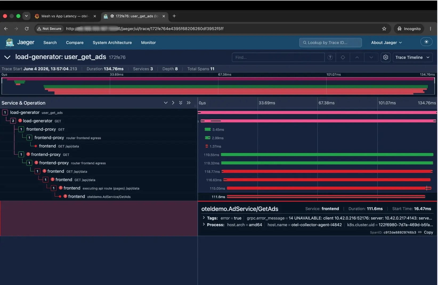Viewport: 438px width, 285px height.
Task: Collapse the trace header chevron
Action: point(7,57)
